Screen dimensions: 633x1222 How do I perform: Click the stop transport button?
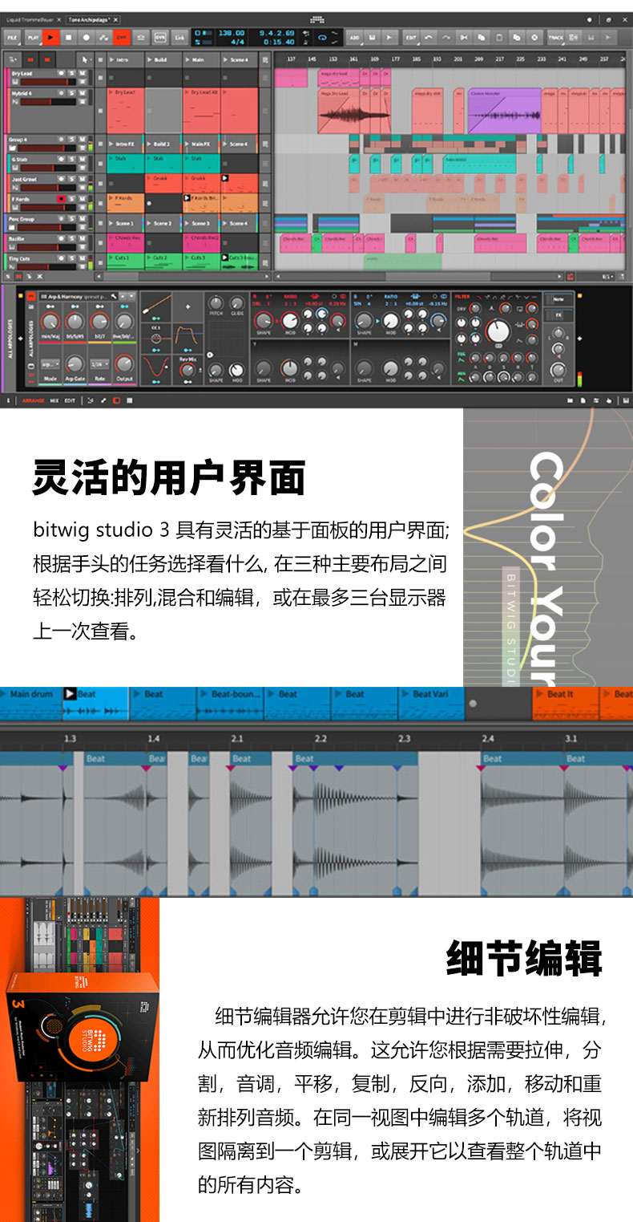click(69, 37)
